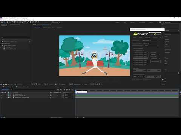Open the File menu
Image resolution: width=181 pixels, height=135 pixels.
coord(1,20)
